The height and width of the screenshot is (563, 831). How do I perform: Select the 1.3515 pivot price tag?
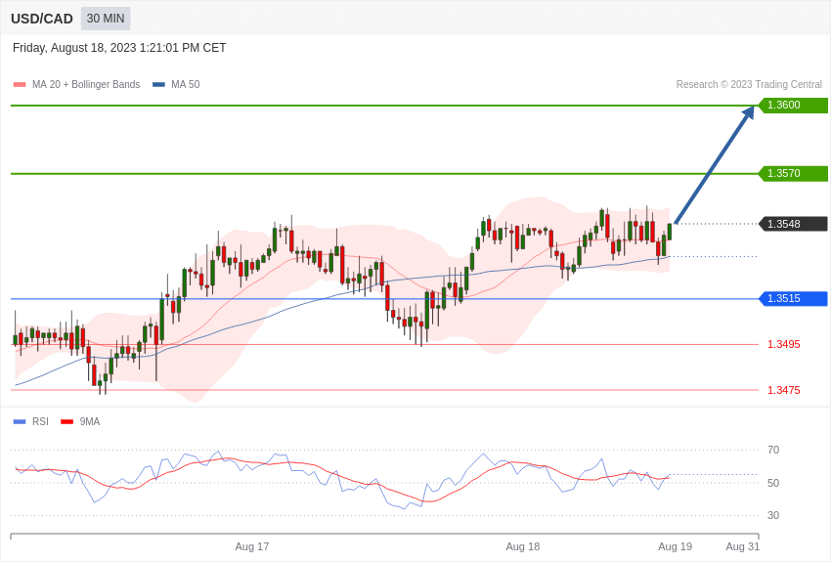[793, 299]
